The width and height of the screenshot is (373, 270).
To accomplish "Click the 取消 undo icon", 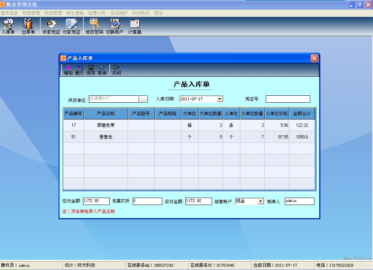I will coord(102,70).
